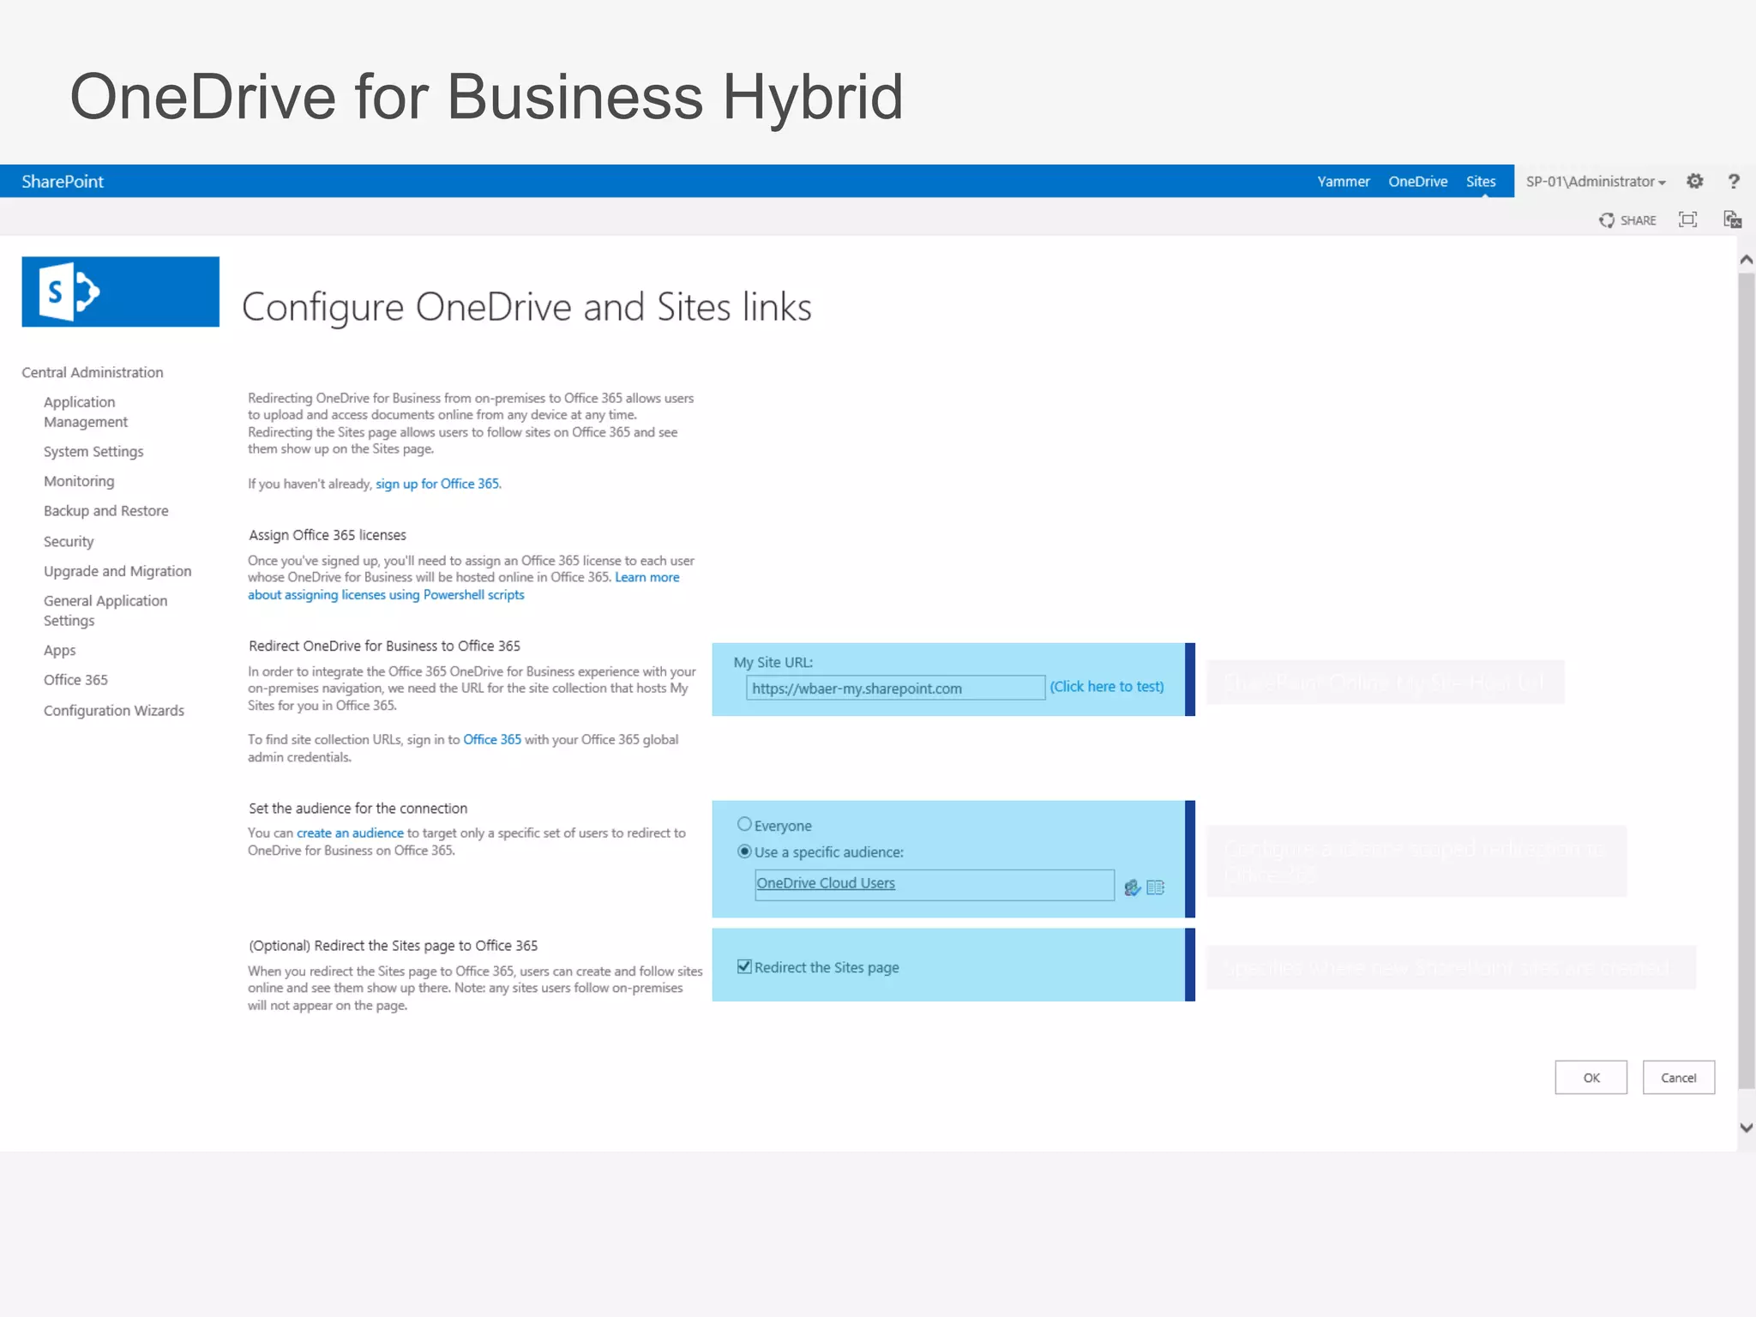The image size is (1756, 1317).
Task: Open Application Management in sidebar
Action: [x=86, y=412]
